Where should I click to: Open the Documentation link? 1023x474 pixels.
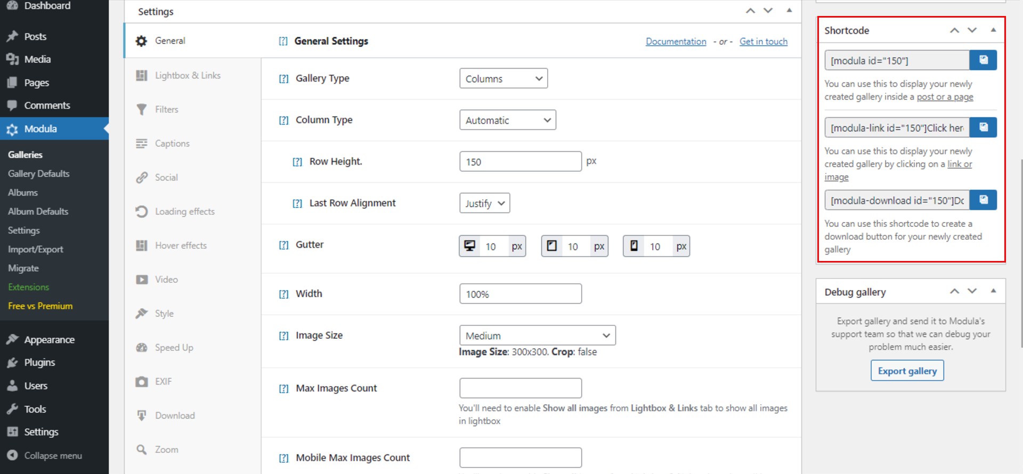point(676,42)
